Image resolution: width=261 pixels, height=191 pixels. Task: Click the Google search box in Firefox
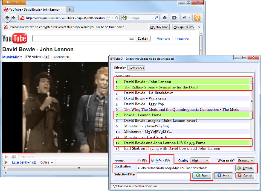(142, 18)
